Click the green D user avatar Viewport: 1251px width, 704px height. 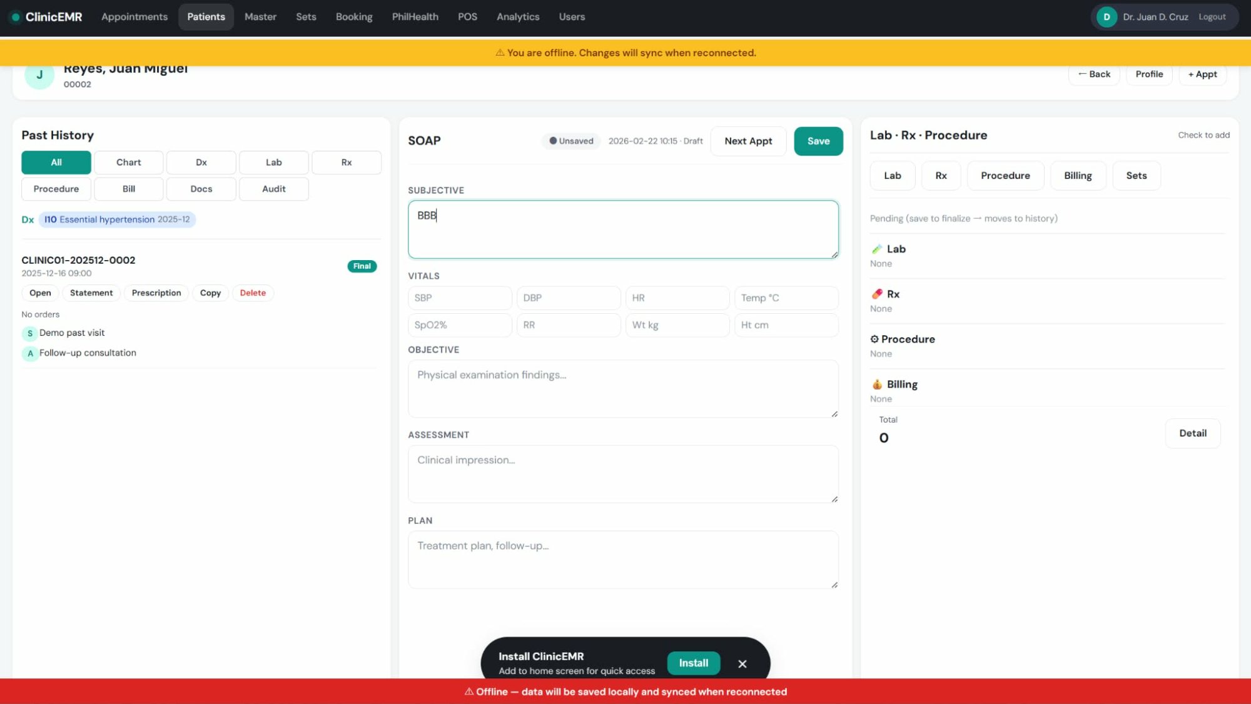[x=1107, y=17]
